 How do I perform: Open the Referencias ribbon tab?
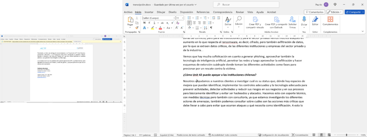click(x=203, y=12)
